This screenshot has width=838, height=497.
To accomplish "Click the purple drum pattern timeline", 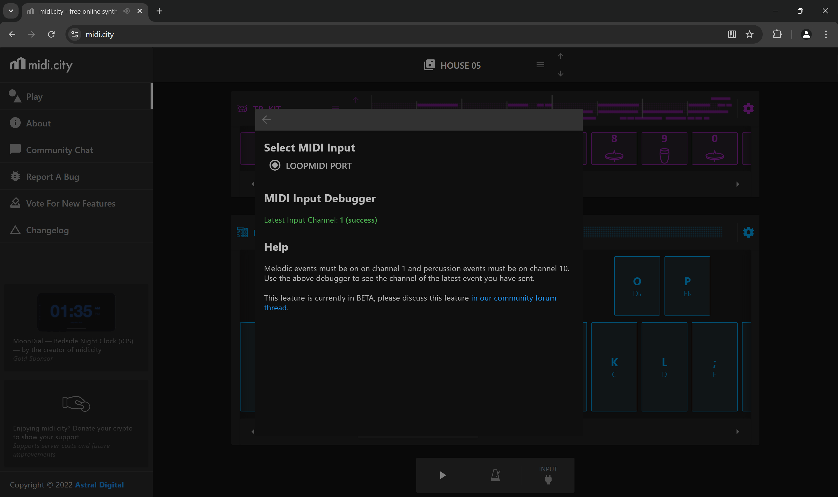I will click(x=552, y=108).
